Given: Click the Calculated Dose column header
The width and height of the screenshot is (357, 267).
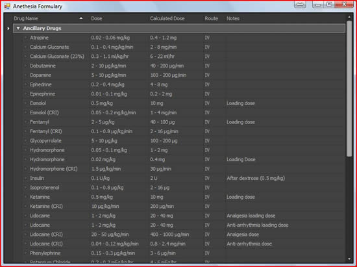Looking at the screenshot, I should pos(167,18).
